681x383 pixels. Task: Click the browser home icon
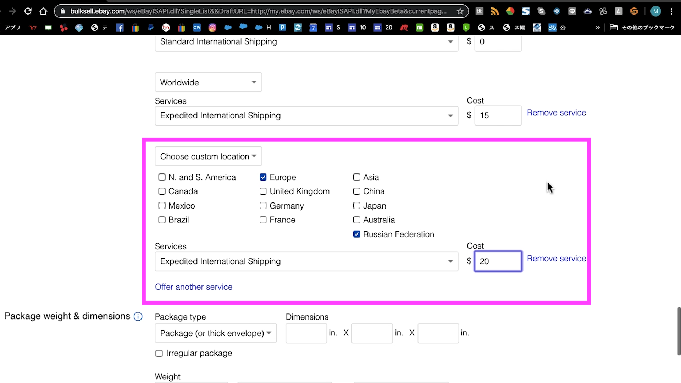(x=43, y=11)
